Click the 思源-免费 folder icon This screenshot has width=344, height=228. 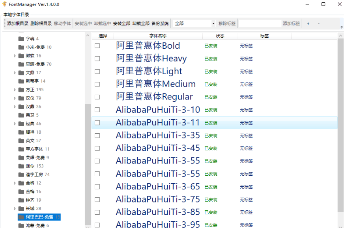click(x=21, y=64)
